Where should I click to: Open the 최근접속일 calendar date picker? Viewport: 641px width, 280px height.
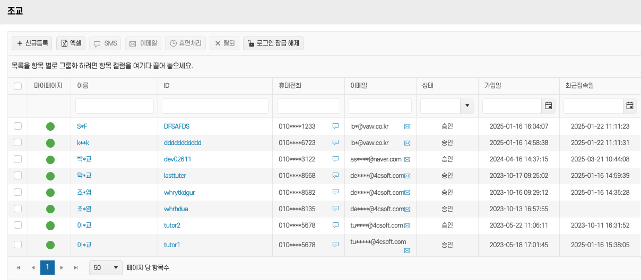pos(630,106)
